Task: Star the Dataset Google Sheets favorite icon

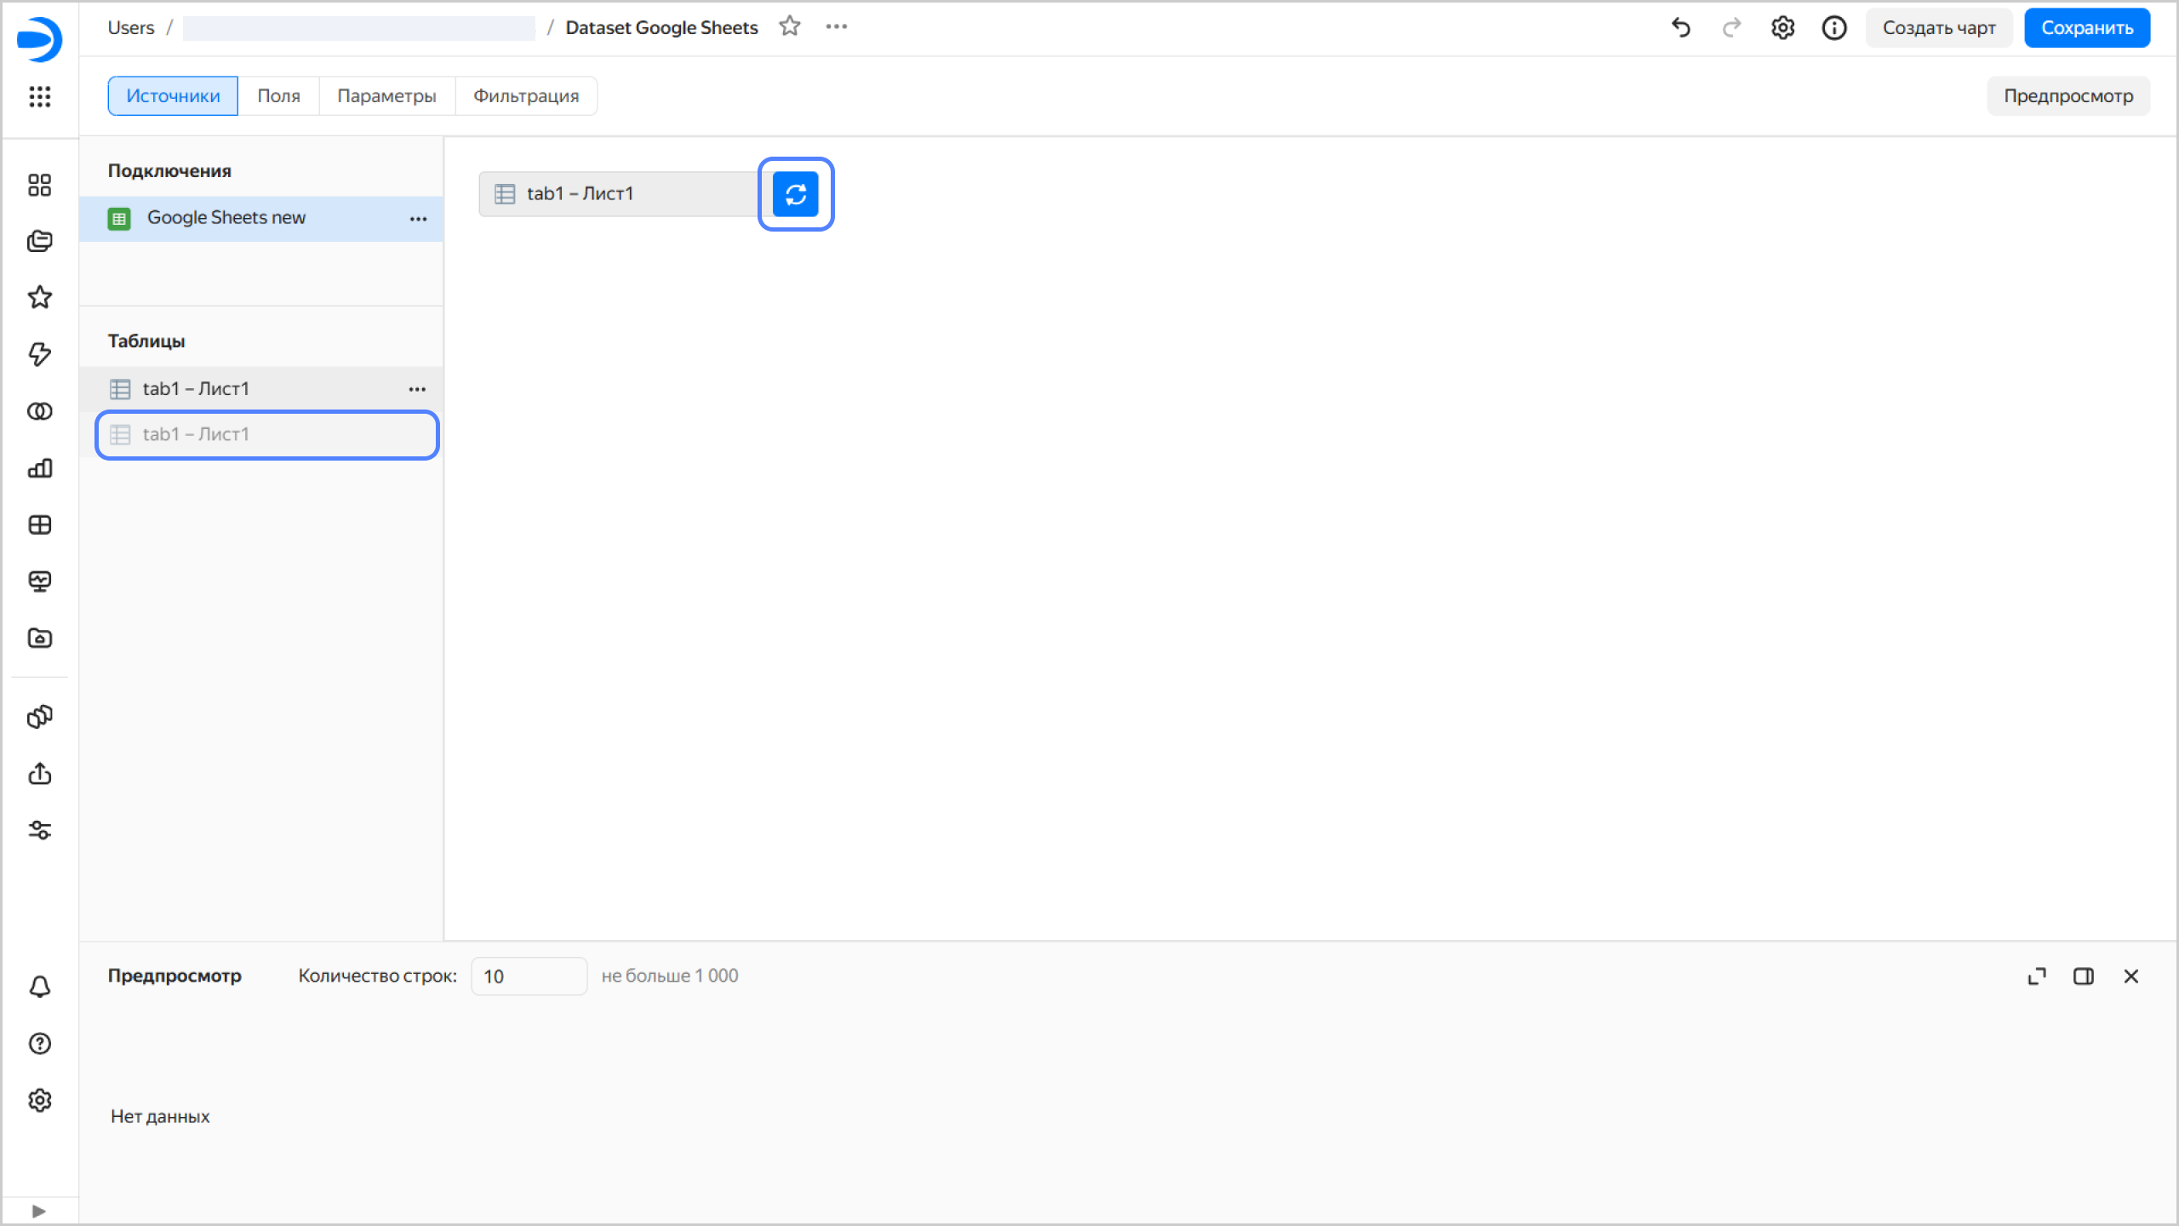Action: [790, 27]
